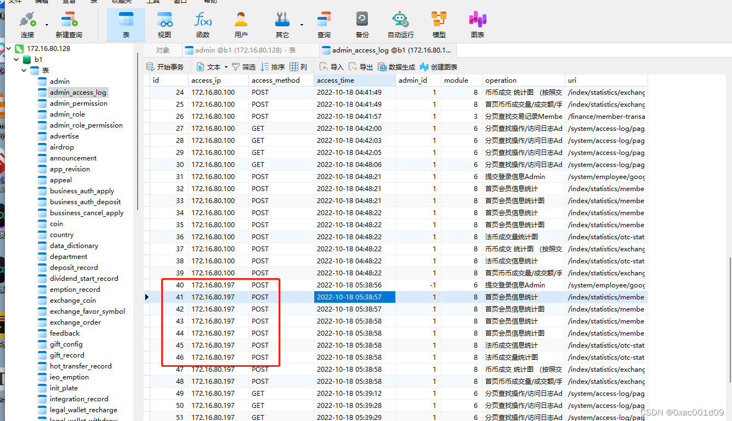Switch to the 对象 tab
The image size is (732, 421).
(163, 50)
